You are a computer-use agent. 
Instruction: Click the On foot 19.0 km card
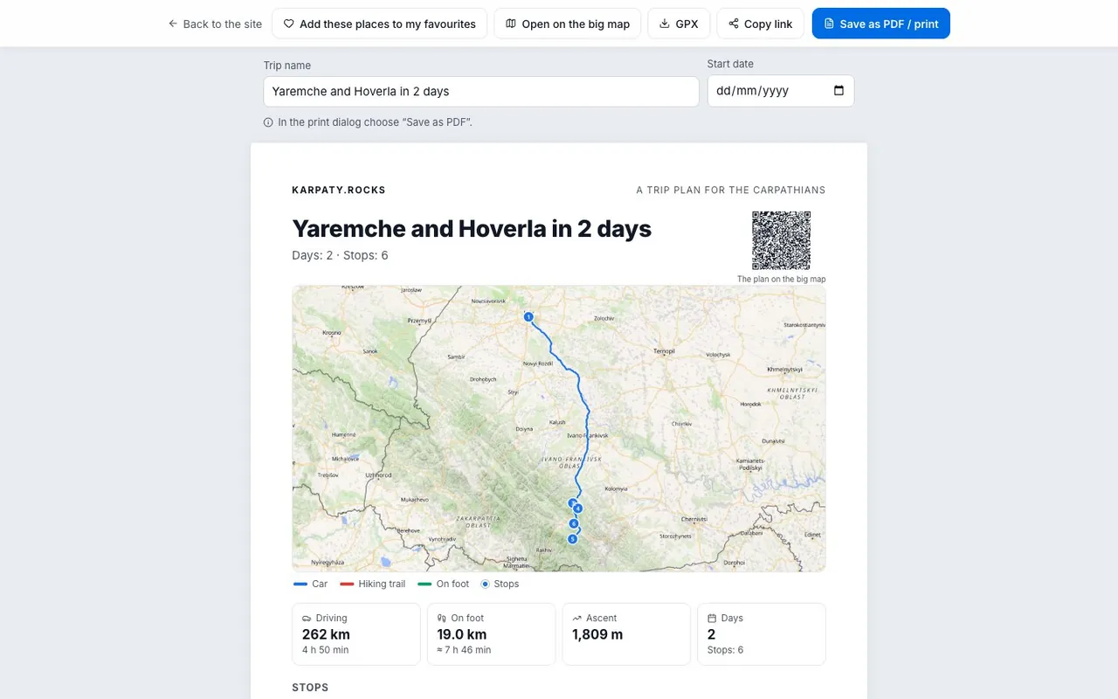(x=492, y=634)
